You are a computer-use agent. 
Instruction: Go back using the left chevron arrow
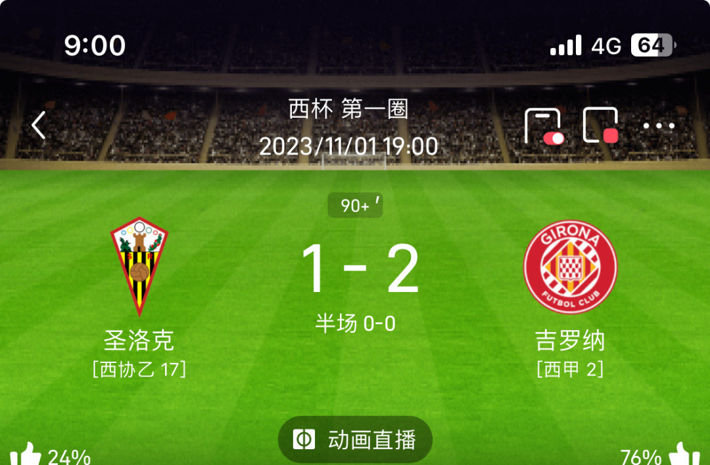(x=39, y=125)
